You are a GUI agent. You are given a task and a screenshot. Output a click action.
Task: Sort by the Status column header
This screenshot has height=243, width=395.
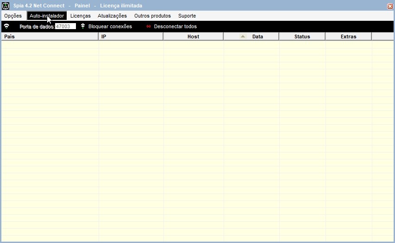tap(302, 36)
